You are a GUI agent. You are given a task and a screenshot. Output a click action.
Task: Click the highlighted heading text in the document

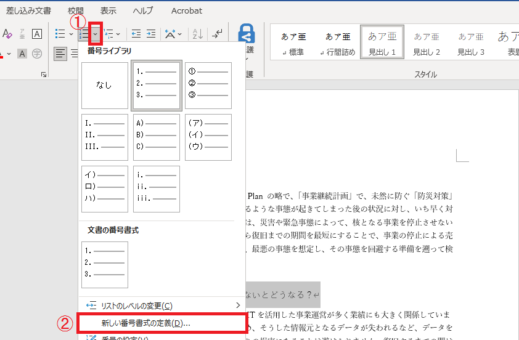(283, 294)
